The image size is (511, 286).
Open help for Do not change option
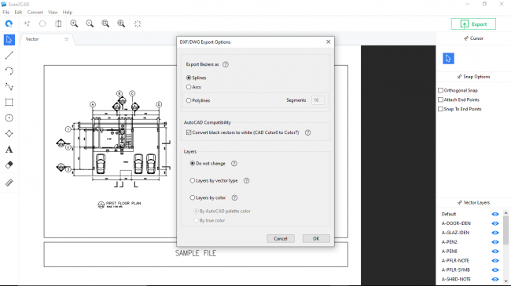tap(234, 164)
